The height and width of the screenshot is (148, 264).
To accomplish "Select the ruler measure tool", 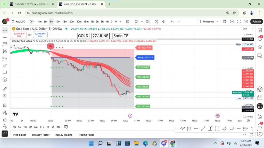I will click(x=5, y=89).
